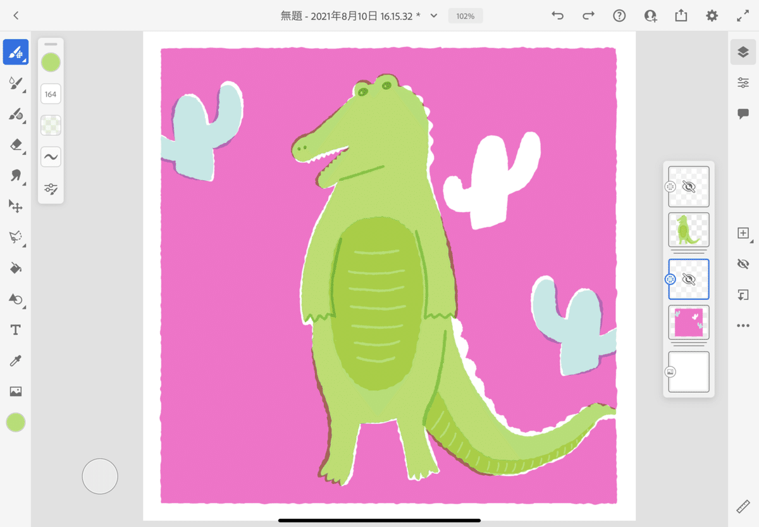Select the Eyedropper tool
759x527 pixels.
[x=16, y=361]
